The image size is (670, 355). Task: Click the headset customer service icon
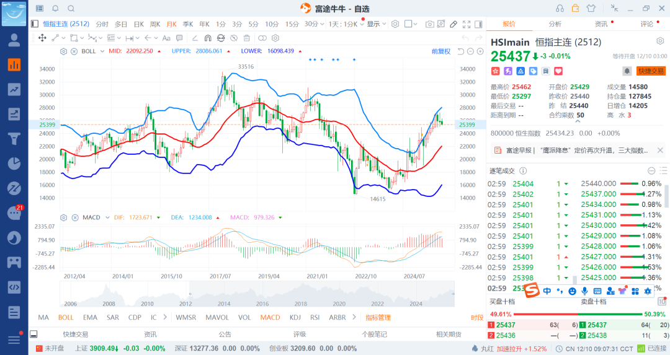coord(560,8)
